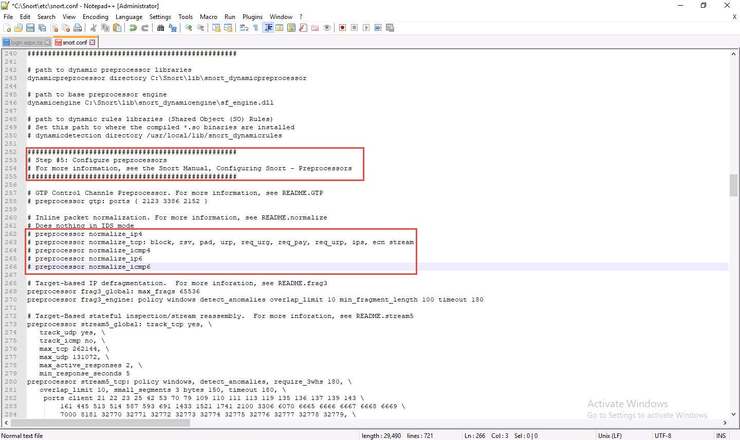Image resolution: width=740 pixels, height=440 pixels.
Task: Click the vertical scrollbar thumb
Action: [x=733, y=185]
